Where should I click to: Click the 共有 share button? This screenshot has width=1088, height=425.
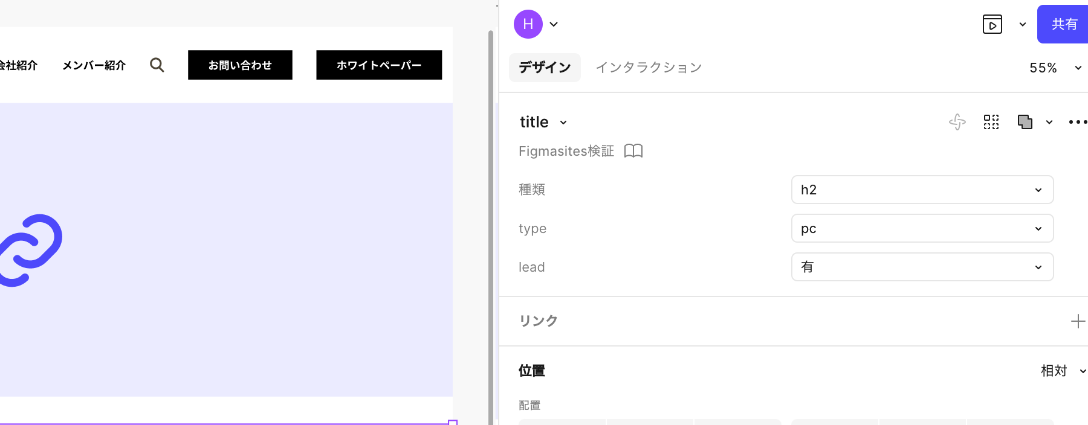[x=1064, y=24]
